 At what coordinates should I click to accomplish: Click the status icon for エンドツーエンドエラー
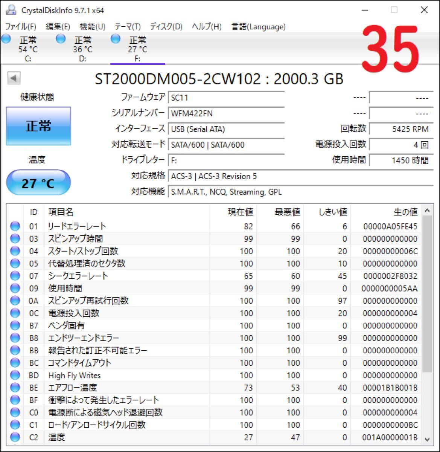click(15, 338)
